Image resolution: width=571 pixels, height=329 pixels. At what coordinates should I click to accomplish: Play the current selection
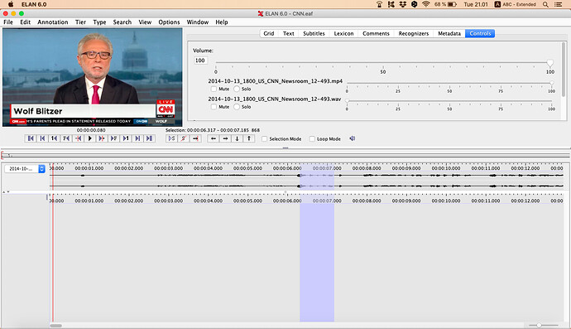(171, 138)
